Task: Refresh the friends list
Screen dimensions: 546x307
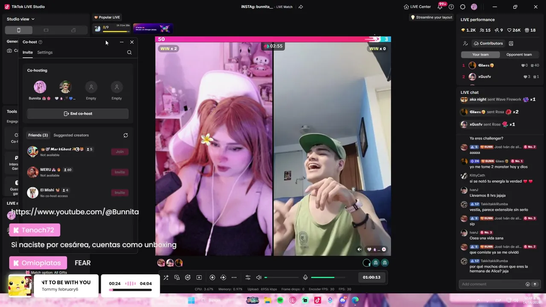Action: pos(125,135)
